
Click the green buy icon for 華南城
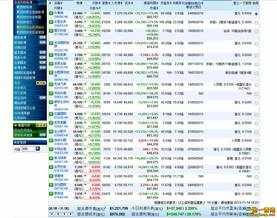[51, 194]
